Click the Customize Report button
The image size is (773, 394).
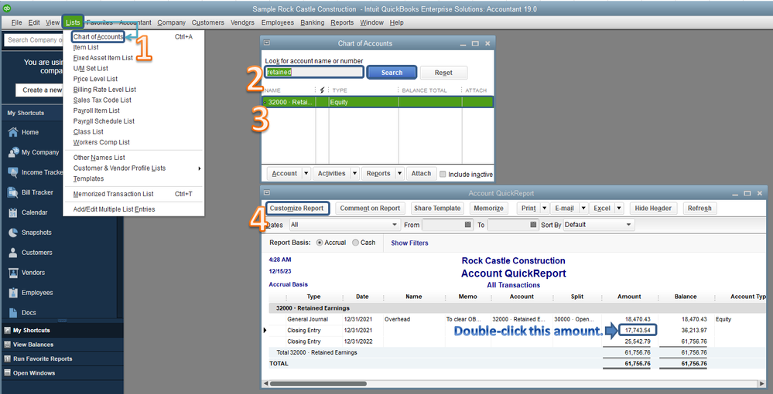click(x=297, y=208)
